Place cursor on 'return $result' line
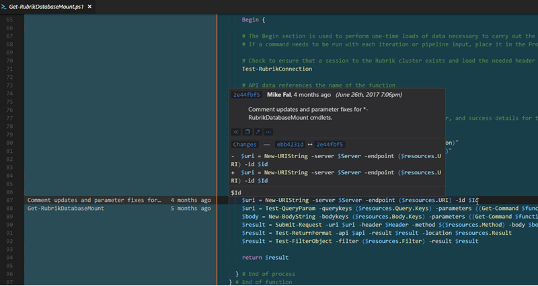 coord(265,257)
